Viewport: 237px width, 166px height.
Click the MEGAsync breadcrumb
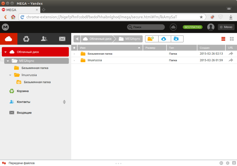(130, 39)
